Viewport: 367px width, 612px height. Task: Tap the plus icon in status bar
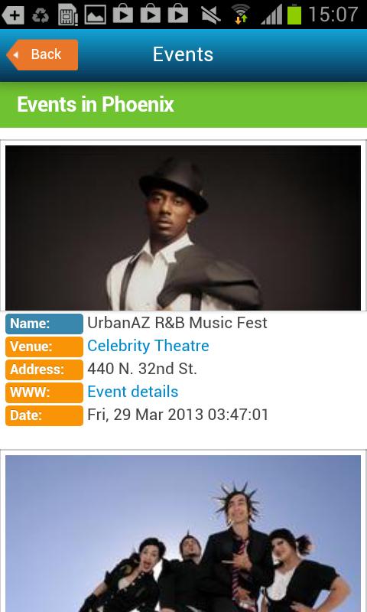[13, 15]
